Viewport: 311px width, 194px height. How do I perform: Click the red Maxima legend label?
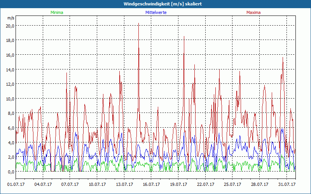253,12
